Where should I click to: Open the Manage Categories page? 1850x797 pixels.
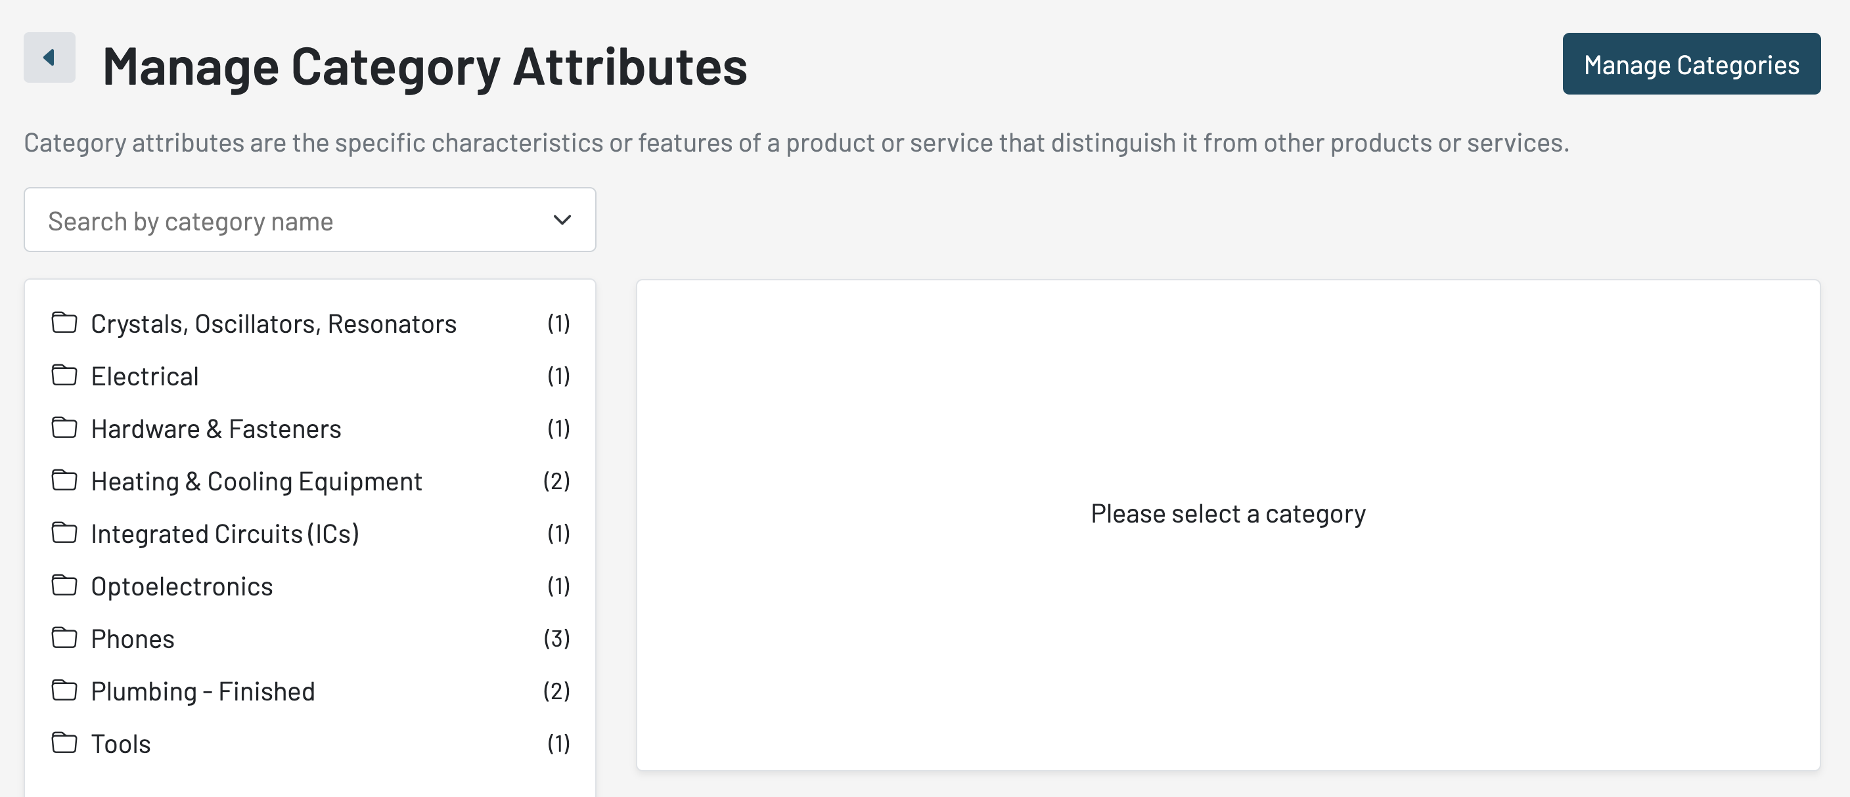click(1690, 64)
